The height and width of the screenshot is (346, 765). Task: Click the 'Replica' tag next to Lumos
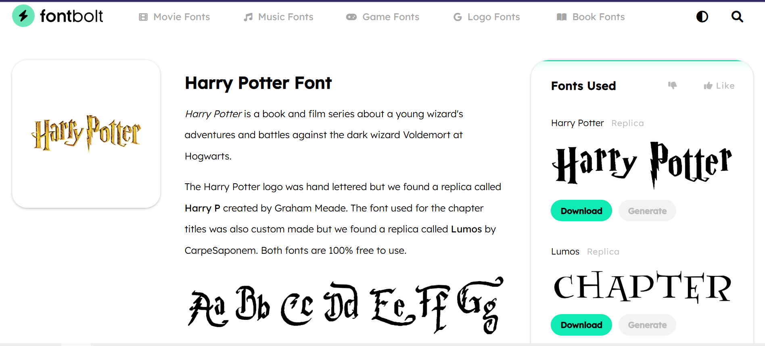(603, 252)
